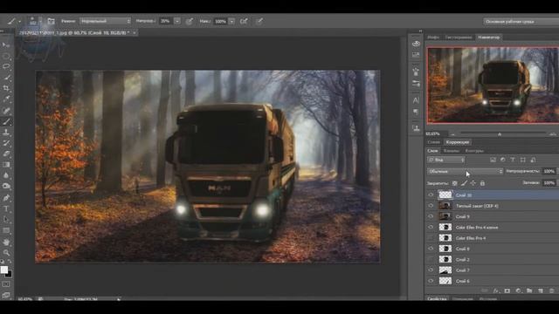Image resolution: width=559 pixels, height=314 pixels.
Task: Select the Eyedropper tool
Action: coord(6,99)
